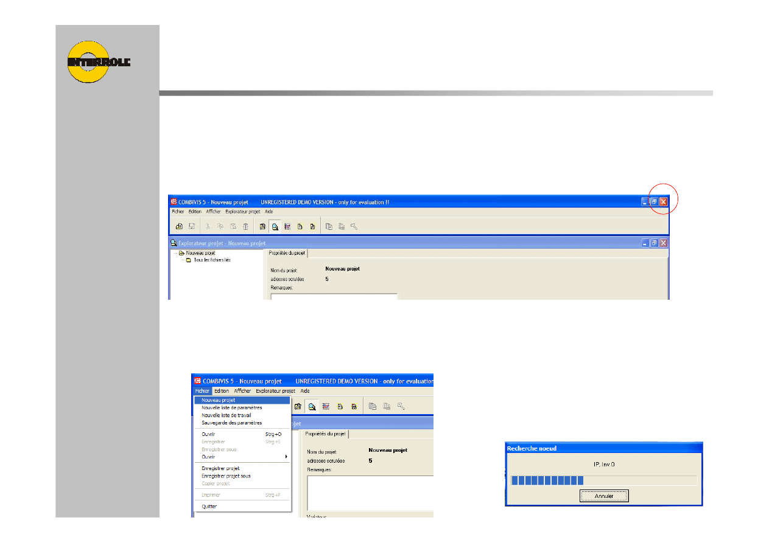Click Quitter in the Fichier menu
Screen dimensions: 769x543
209,507
